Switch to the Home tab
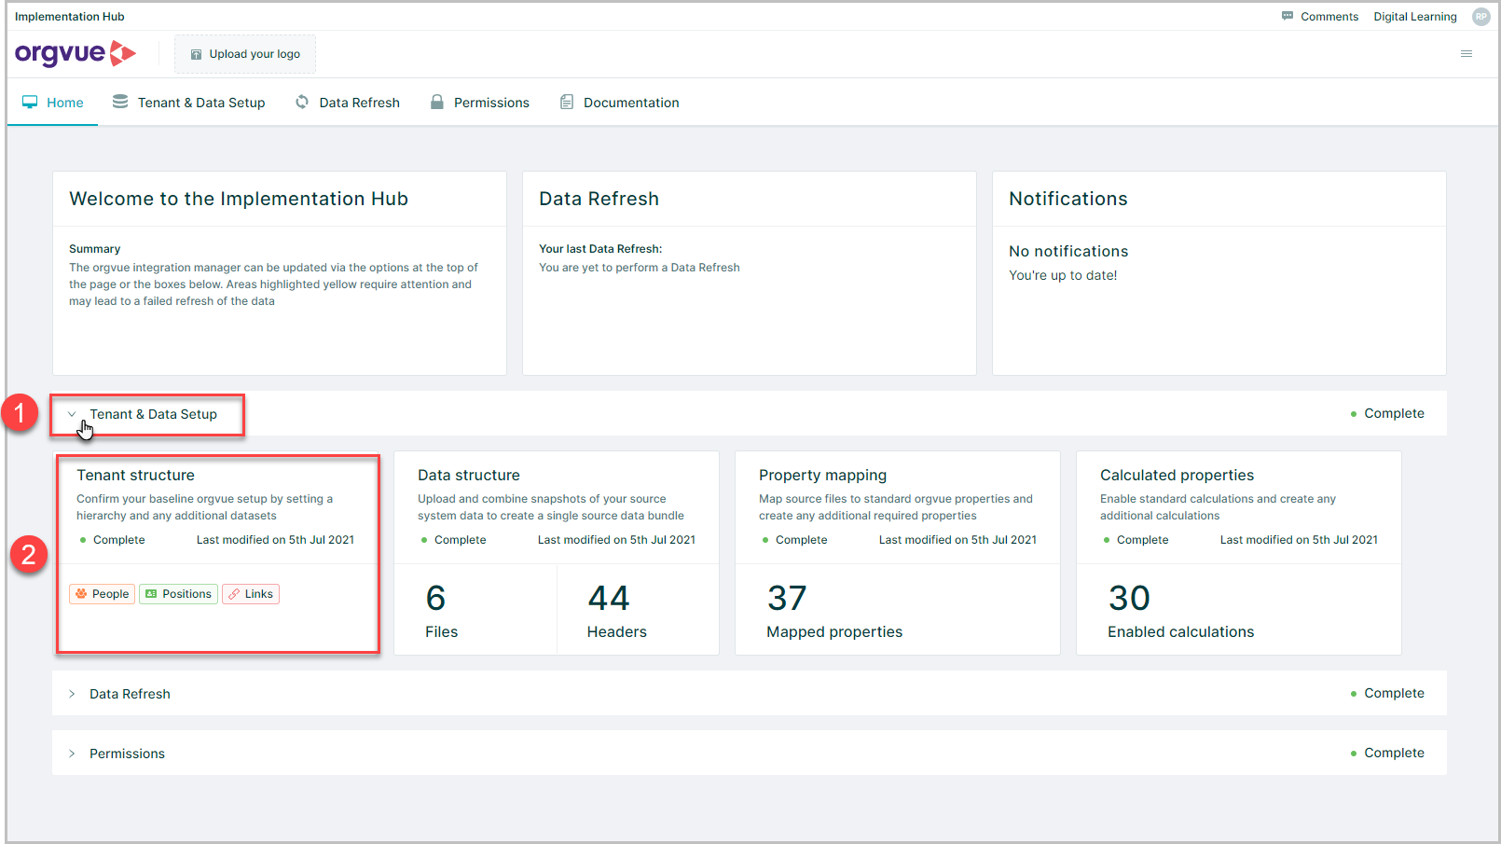The height and width of the screenshot is (844, 1501). [x=53, y=103]
